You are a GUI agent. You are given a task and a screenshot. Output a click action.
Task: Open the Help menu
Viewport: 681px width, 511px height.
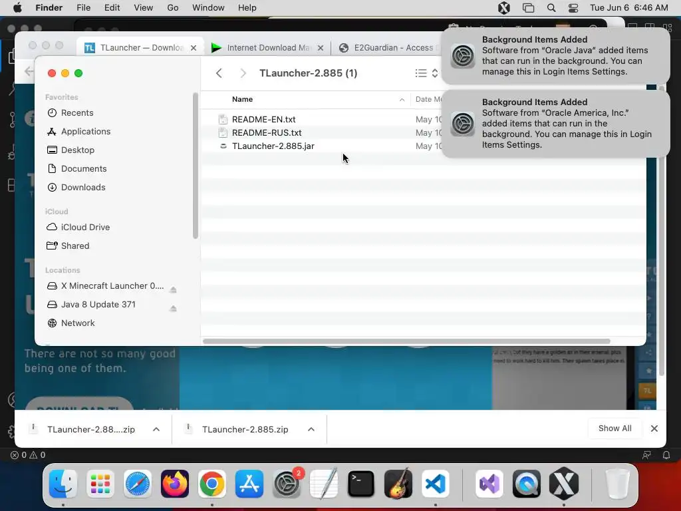[x=247, y=8]
